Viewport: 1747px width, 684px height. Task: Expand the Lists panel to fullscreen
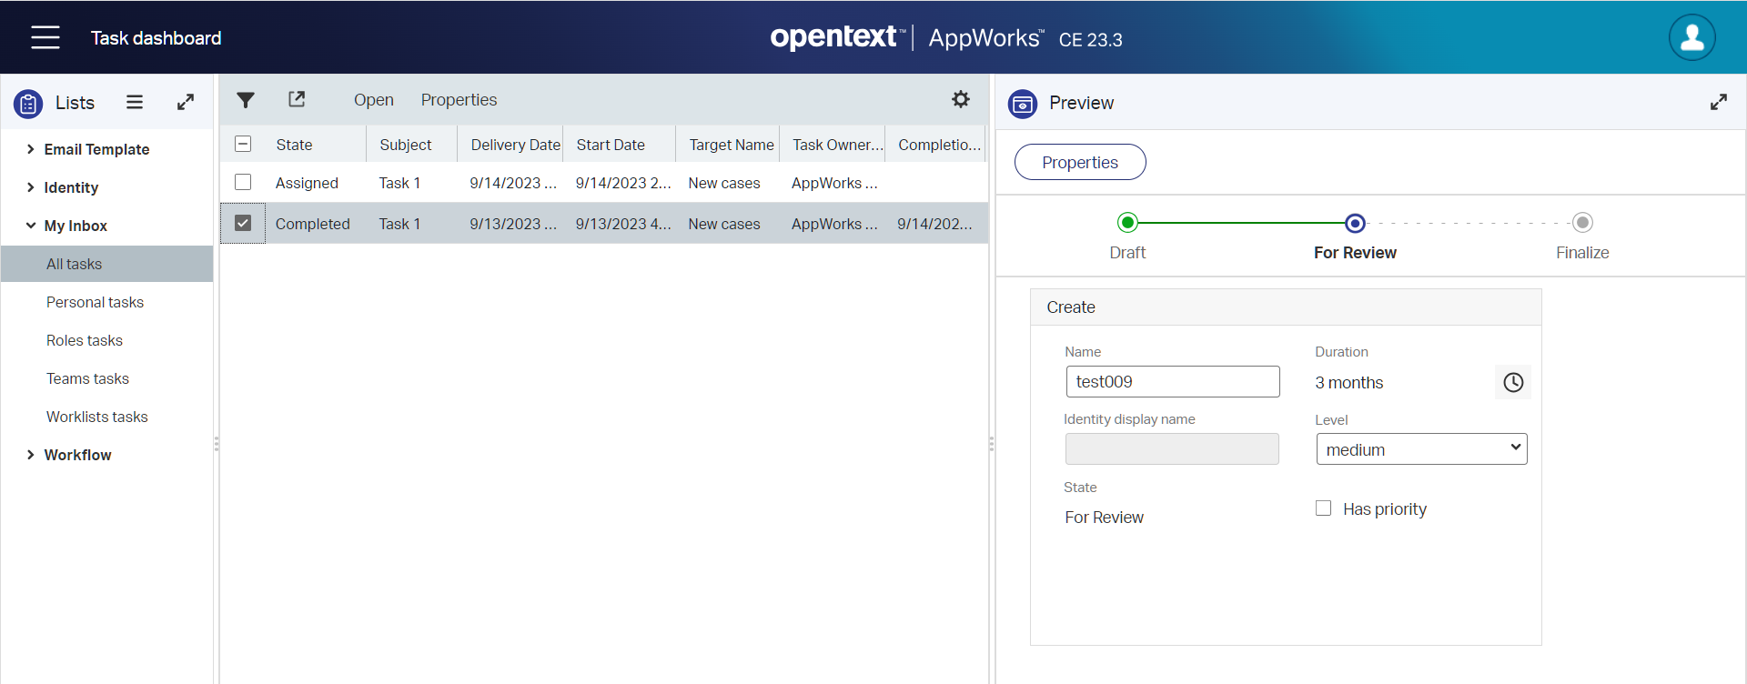pyautogui.click(x=186, y=102)
